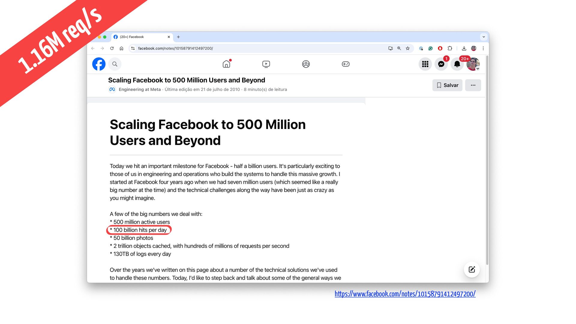Open the blue padlock extension

click(x=421, y=48)
